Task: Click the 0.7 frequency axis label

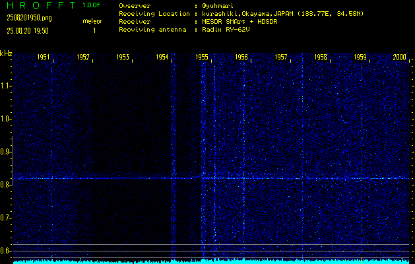Action: click(x=5, y=218)
